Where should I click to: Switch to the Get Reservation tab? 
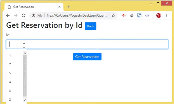coord(34,7)
